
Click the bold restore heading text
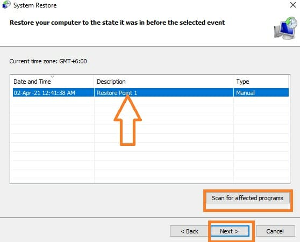tap(117, 23)
